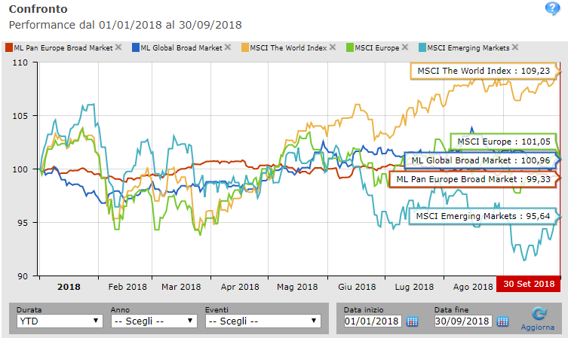Click the Lug 2018 axis label
The image size is (568, 338).
tap(414, 287)
